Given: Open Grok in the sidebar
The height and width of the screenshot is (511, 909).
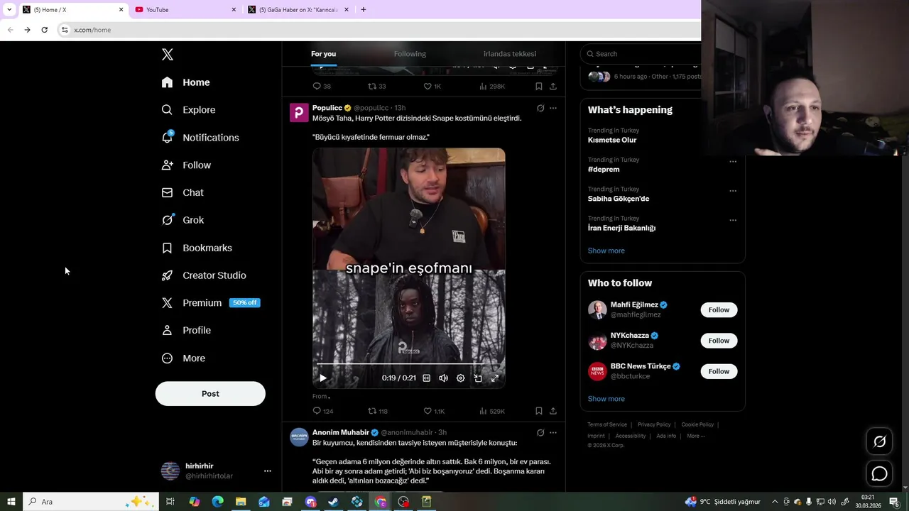Looking at the screenshot, I should 183,220.
